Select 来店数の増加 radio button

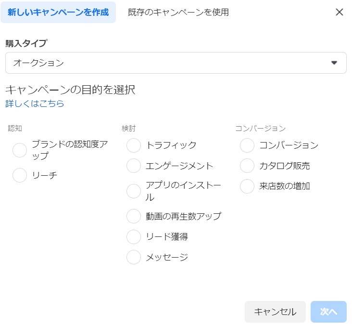[x=247, y=186]
